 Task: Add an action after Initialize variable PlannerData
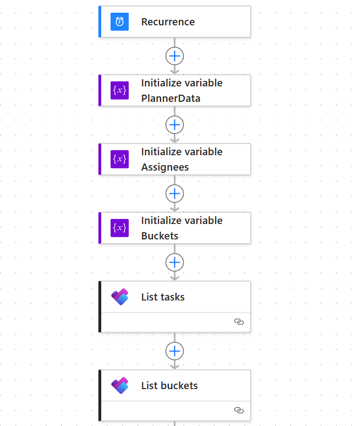[174, 125]
